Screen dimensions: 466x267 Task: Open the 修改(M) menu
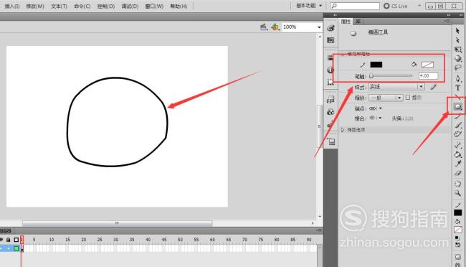[35, 6]
